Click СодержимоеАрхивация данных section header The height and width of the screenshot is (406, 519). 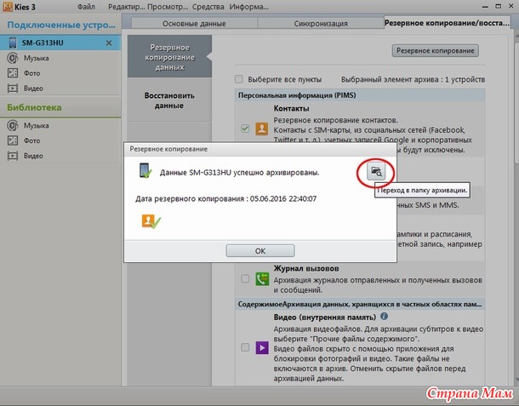[x=360, y=304]
